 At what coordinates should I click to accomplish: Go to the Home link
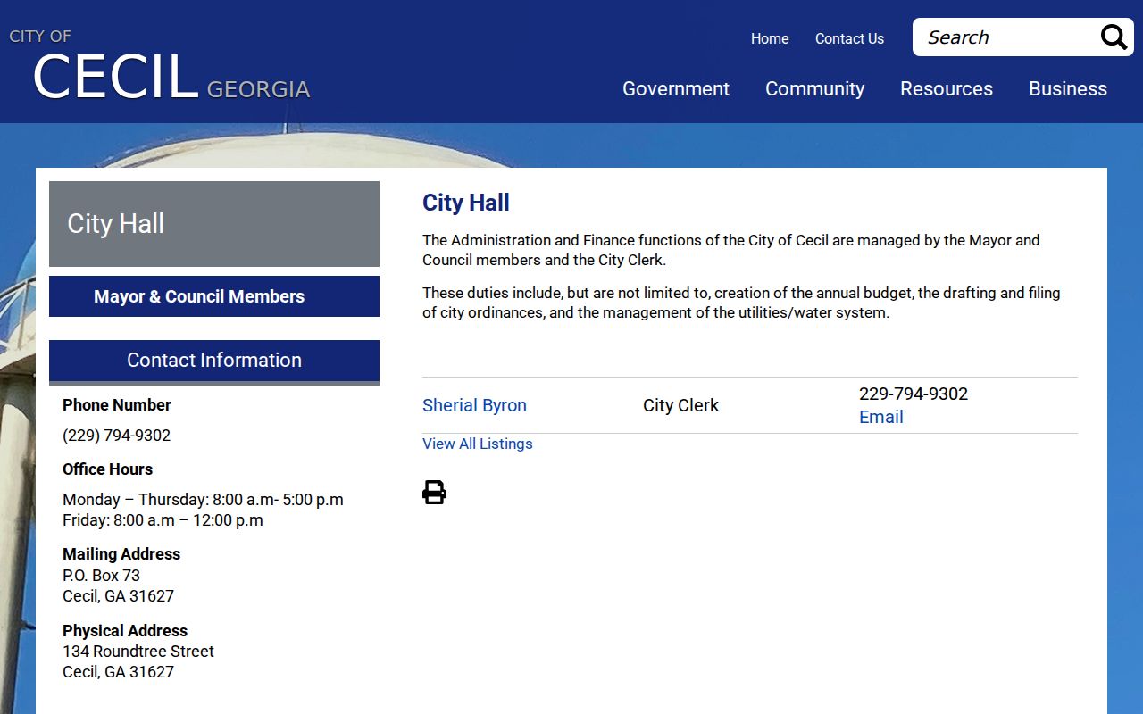tap(770, 38)
